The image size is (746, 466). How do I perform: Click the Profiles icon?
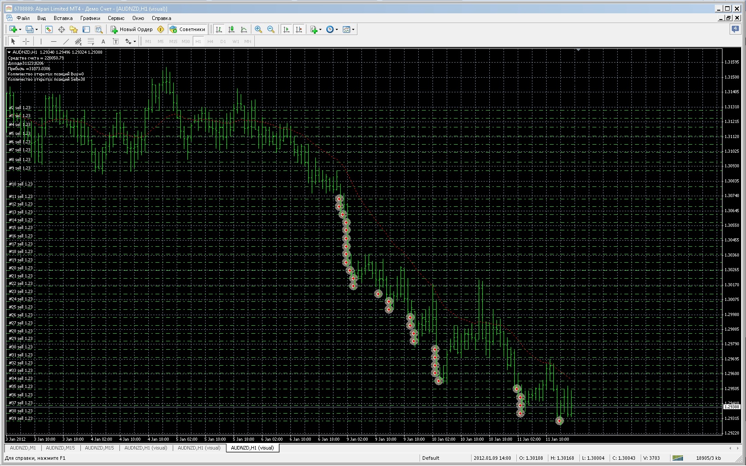(29, 29)
